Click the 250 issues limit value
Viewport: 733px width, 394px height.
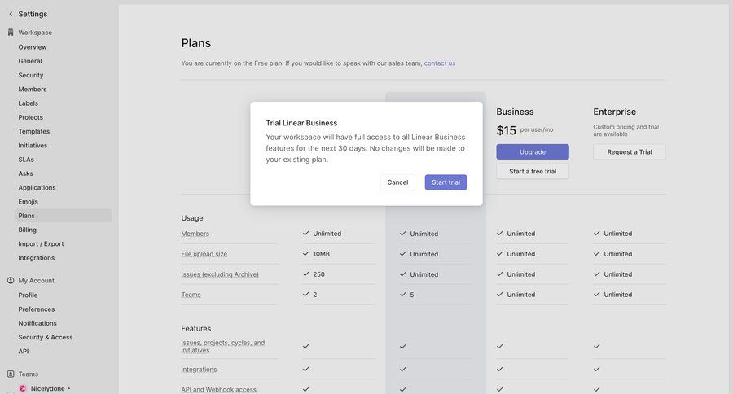[x=318, y=274]
